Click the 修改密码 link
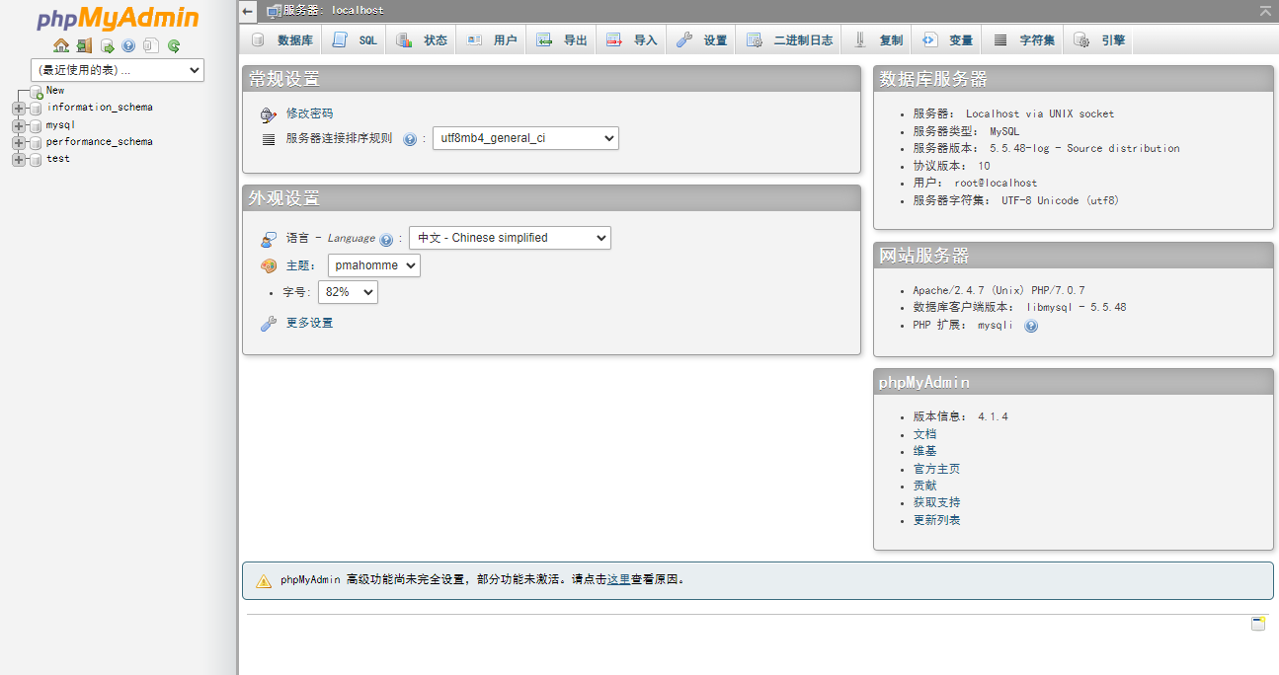This screenshot has width=1279, height=675. click(x=310, y=113)
